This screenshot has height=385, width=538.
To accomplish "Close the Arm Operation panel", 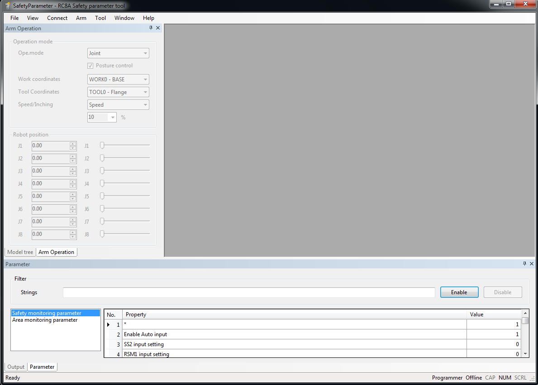I will click(158, 28).
